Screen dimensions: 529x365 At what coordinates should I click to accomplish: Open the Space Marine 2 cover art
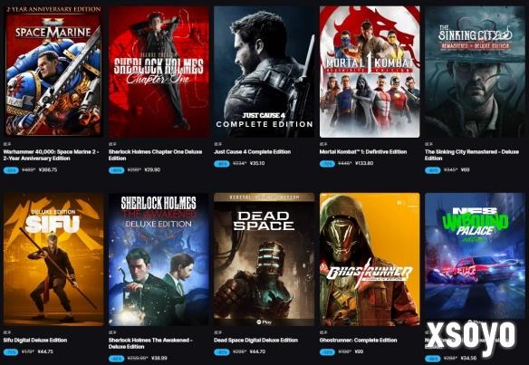[x=53, y=72]
